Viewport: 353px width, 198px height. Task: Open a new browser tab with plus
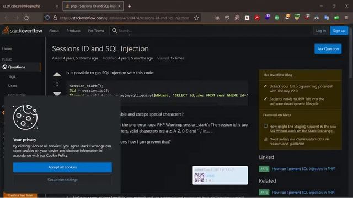[130, 6]
